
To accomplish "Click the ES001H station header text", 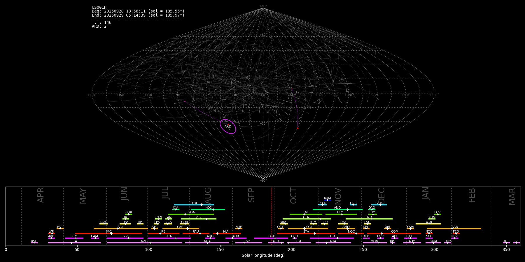I will pos(99,7).
